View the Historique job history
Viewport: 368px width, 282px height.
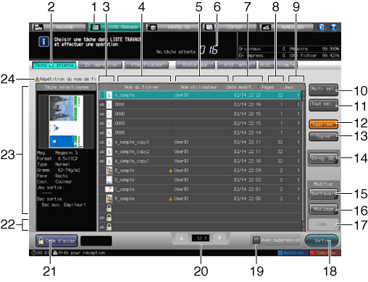coord(195,65)
